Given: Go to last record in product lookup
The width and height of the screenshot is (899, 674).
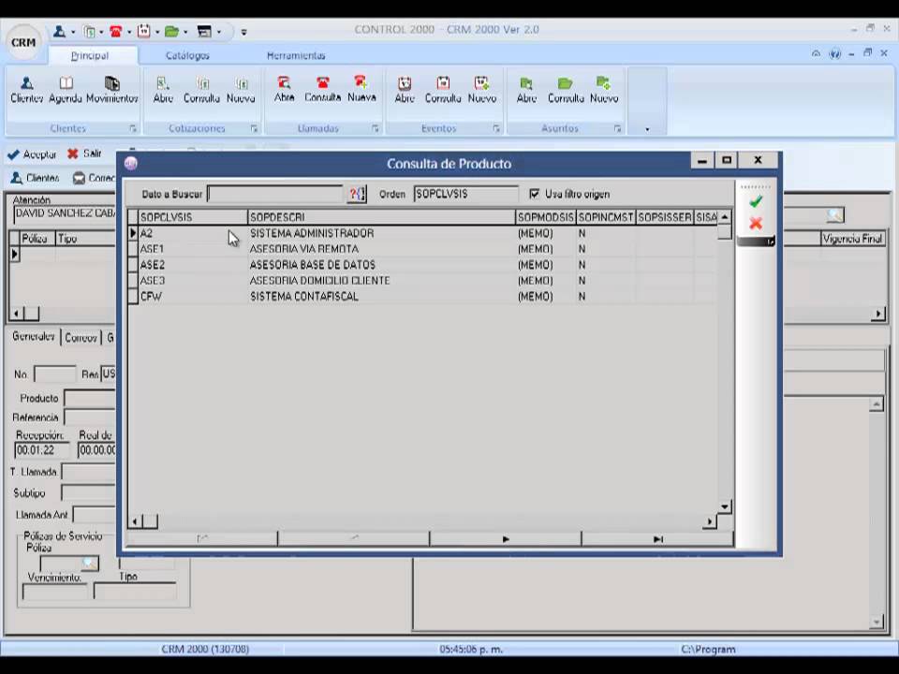Looking at the screenshot, I should click(x=657, y=539).
